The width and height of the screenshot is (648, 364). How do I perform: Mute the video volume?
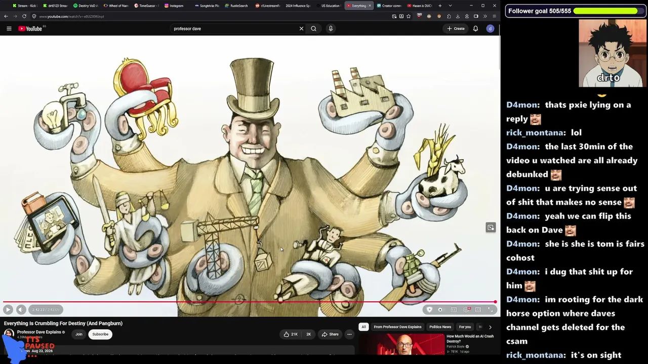coord(21,309)
